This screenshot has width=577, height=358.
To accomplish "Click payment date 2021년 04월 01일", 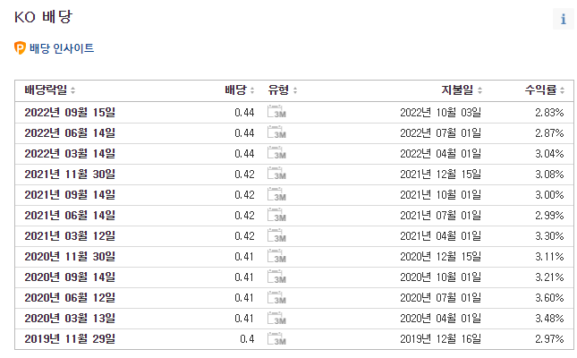I will point(440,236).
